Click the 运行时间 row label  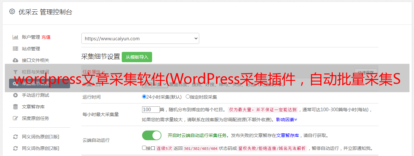click(x=92, y=97)
